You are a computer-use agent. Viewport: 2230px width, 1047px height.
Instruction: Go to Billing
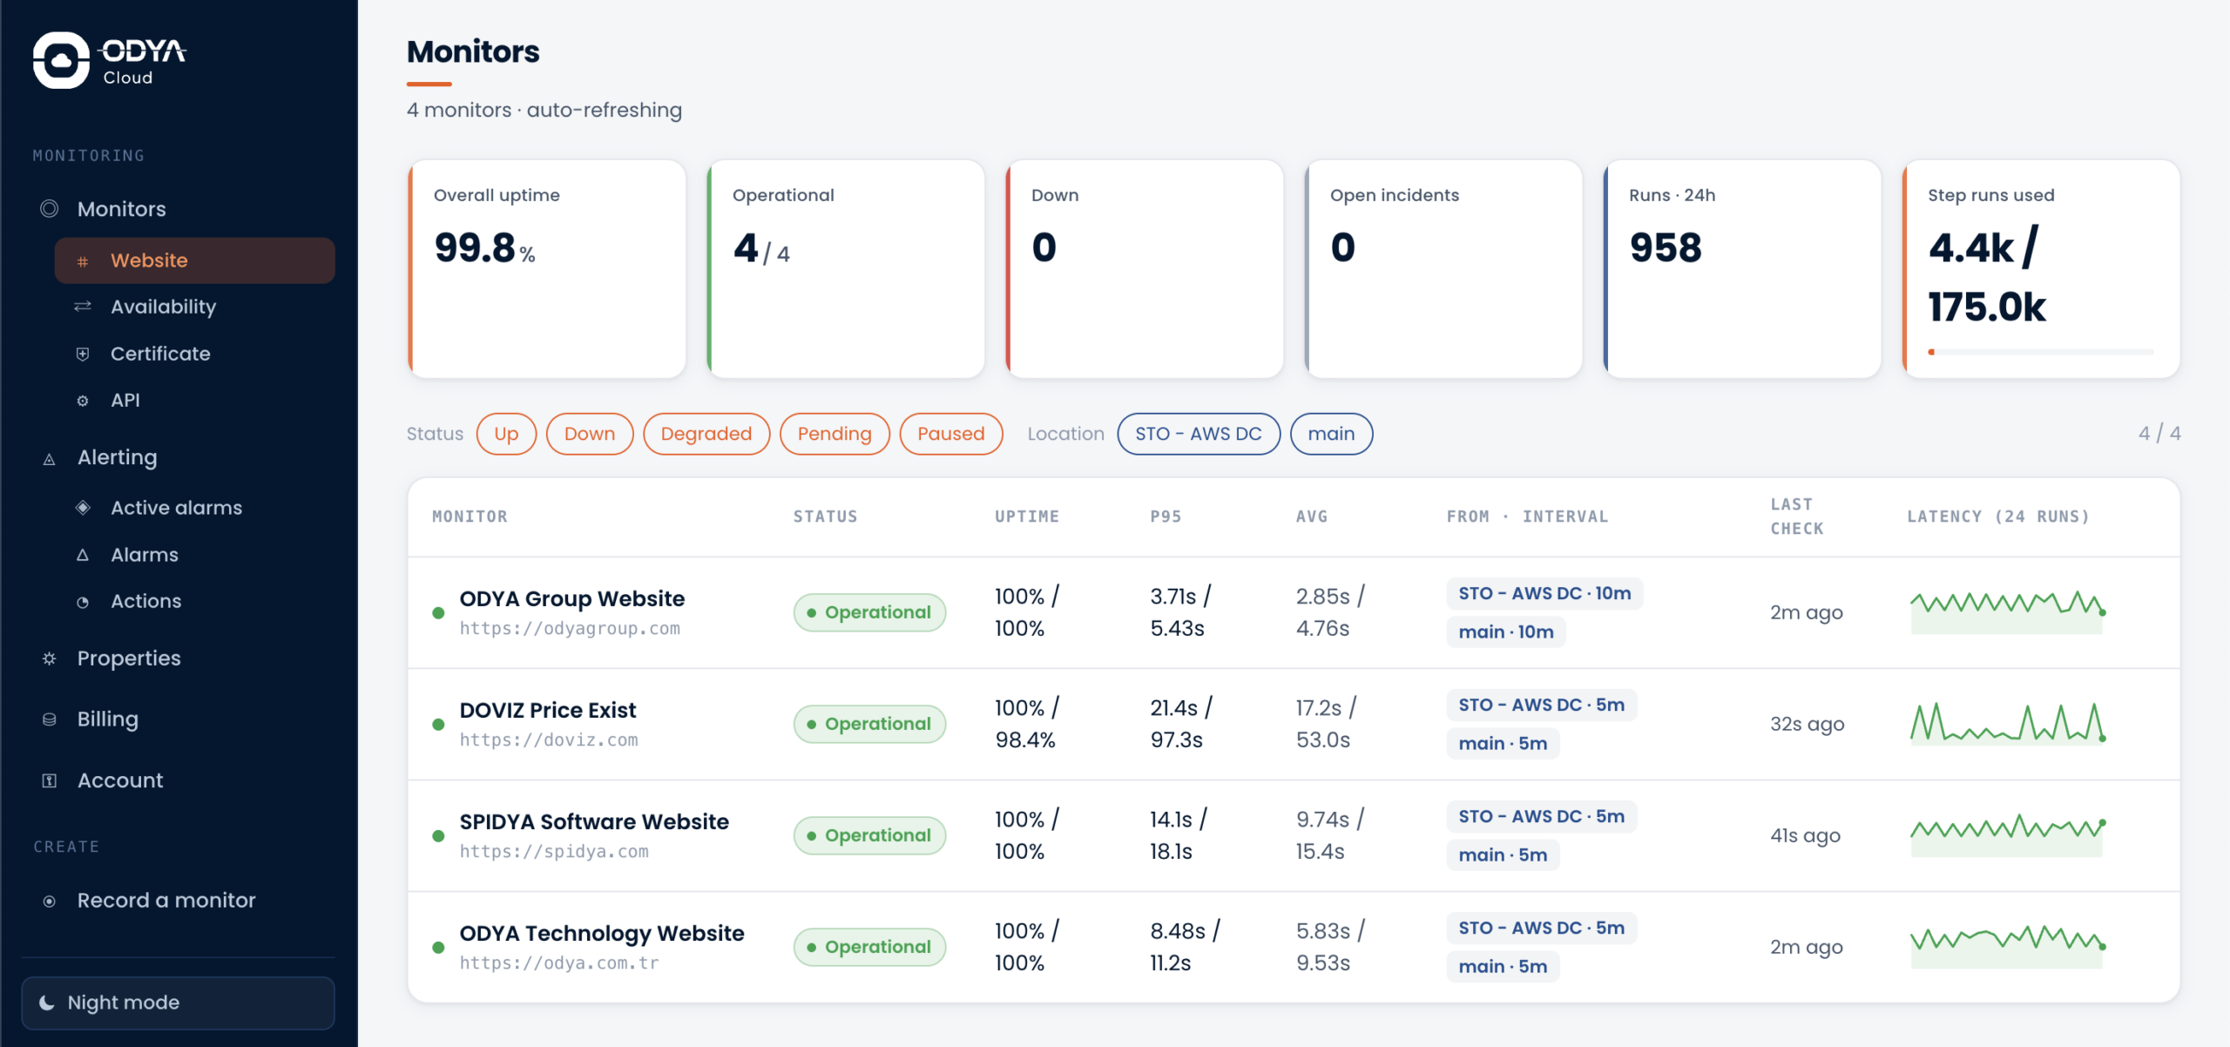(x=178, y=719)
